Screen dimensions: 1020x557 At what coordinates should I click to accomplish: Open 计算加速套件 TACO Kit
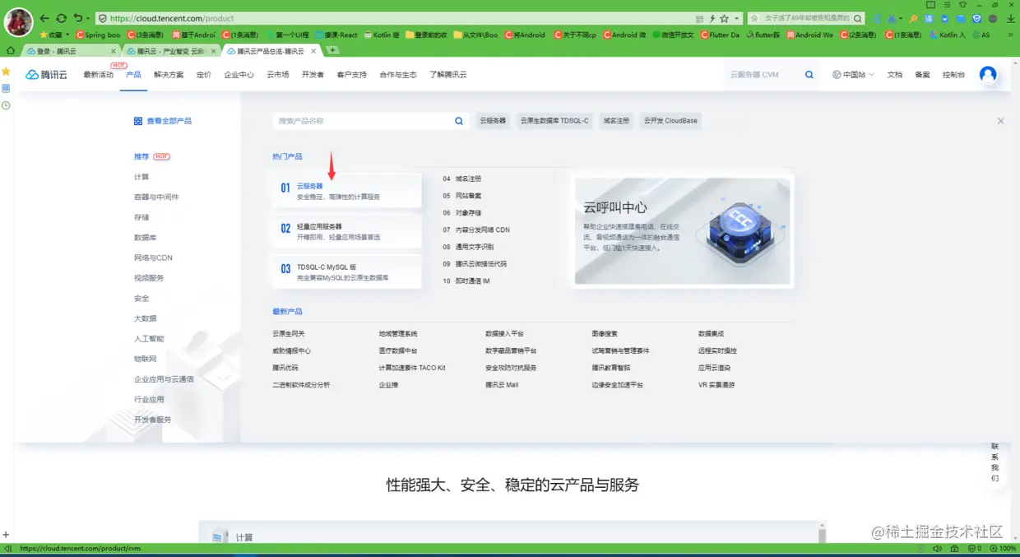pos(412,368)
